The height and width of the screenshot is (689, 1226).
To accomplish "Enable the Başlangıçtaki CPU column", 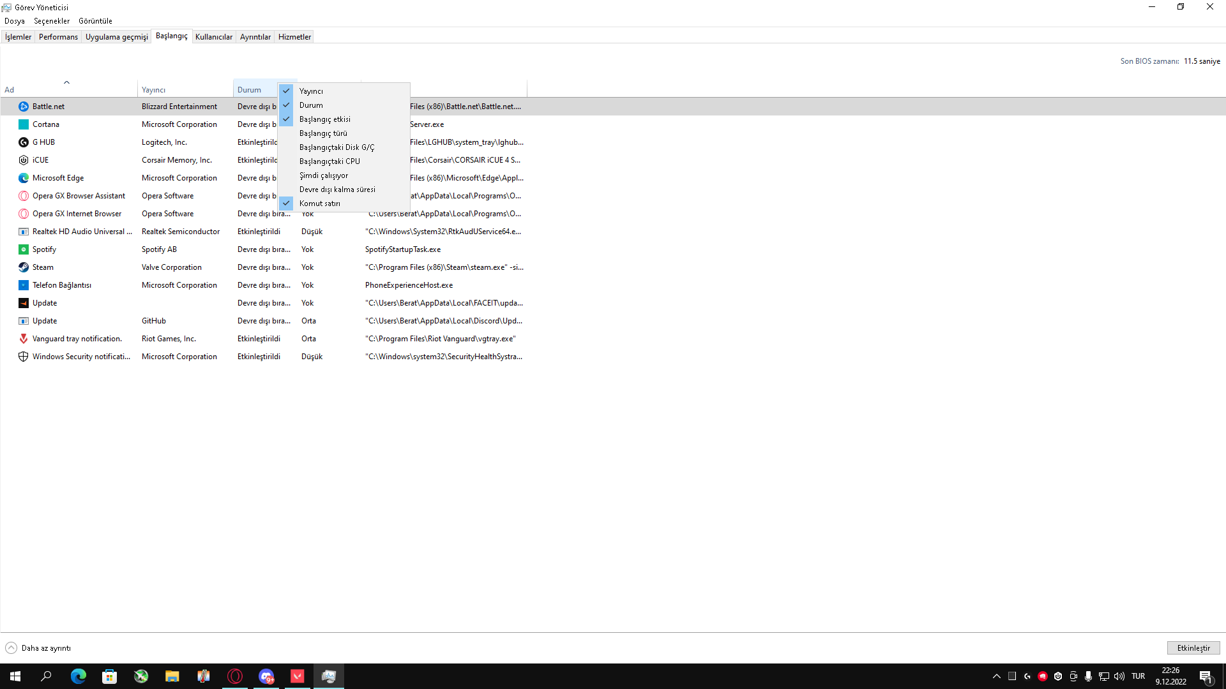I will tap(345, 161).
